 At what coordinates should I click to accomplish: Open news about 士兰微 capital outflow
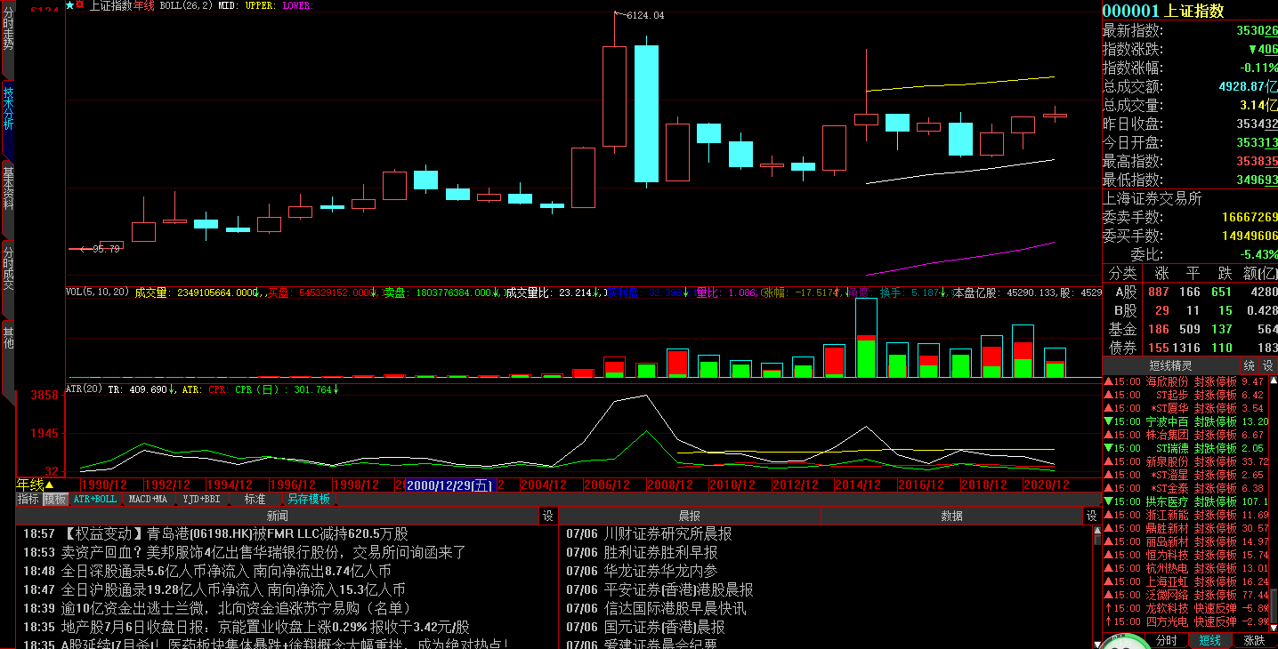click(x=217, y=609)
